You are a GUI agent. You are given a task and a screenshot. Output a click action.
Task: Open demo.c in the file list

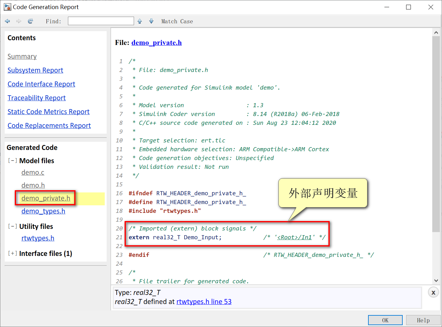(33, 172)
